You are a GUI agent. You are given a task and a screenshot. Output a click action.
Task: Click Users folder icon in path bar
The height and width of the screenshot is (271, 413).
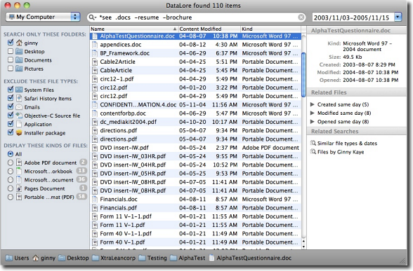coord(9,258)
